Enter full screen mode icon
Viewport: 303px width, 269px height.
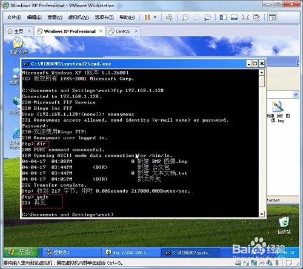245,18
